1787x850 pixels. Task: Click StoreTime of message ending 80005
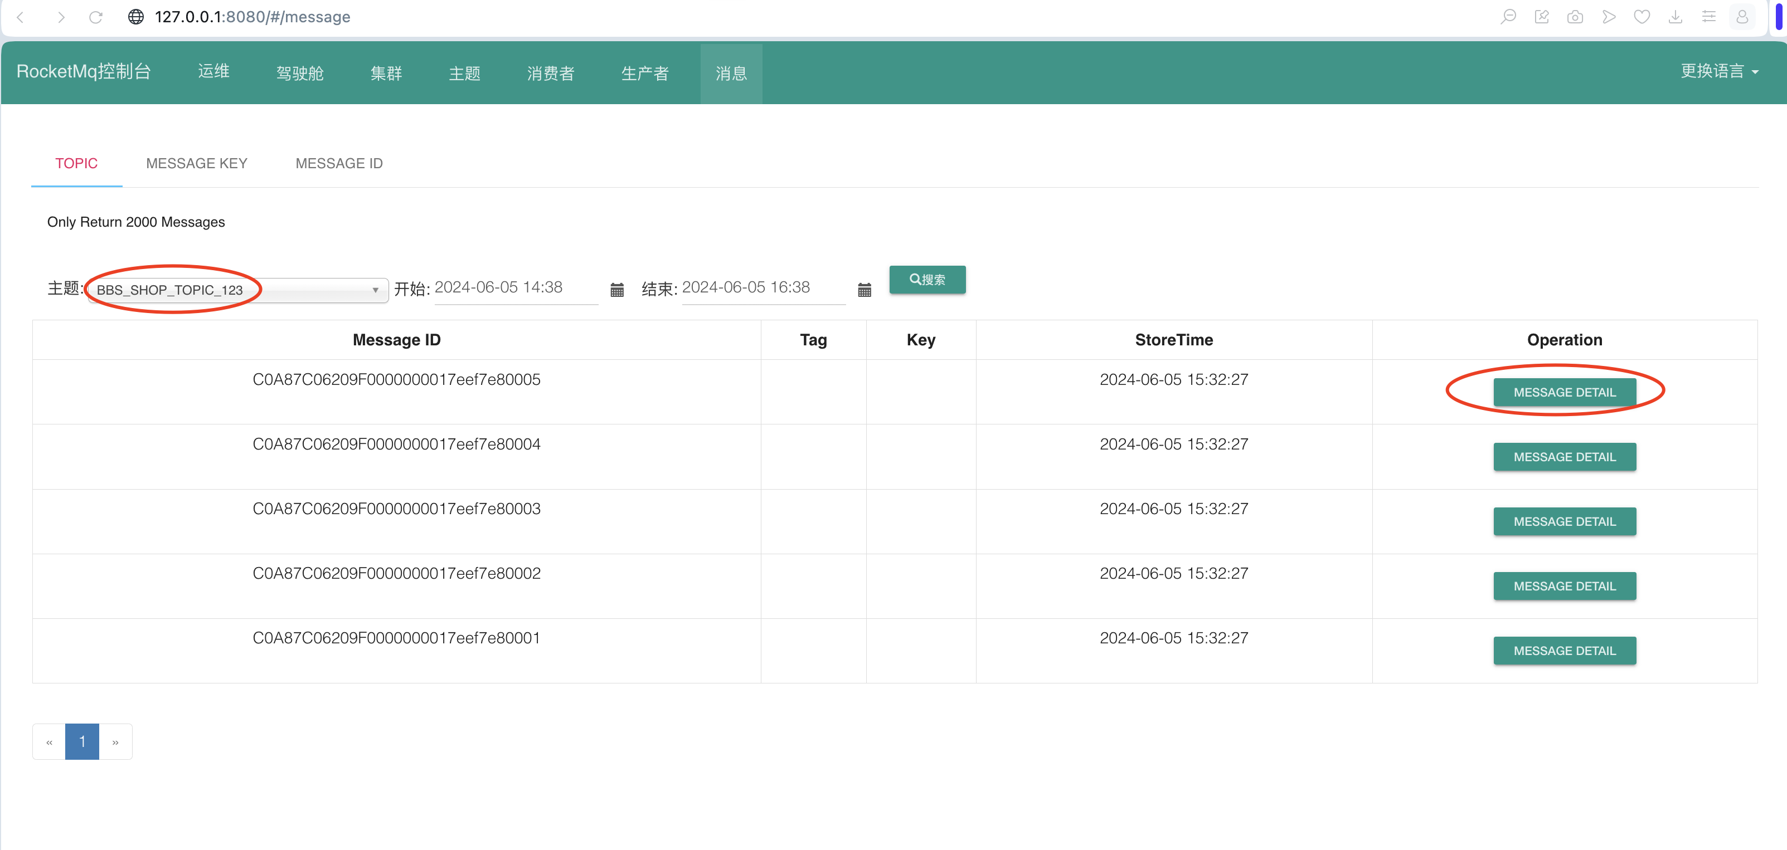point(1174,380)
